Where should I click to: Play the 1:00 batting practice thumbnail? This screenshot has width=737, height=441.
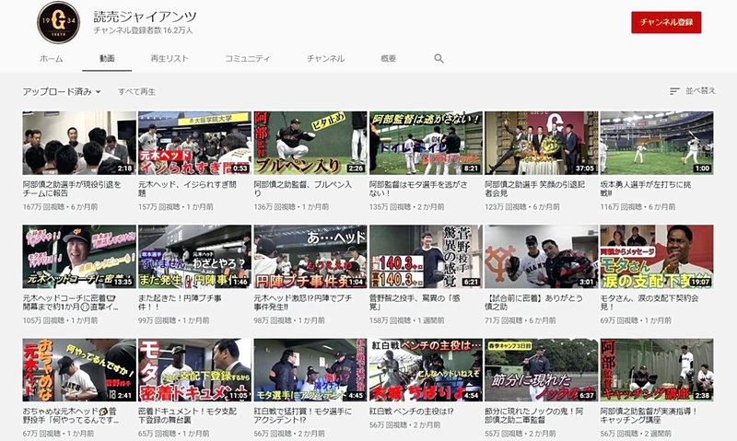[656, 143]
